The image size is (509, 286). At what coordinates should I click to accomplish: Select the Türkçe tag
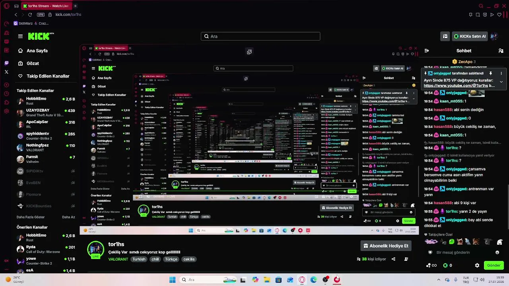171,259
